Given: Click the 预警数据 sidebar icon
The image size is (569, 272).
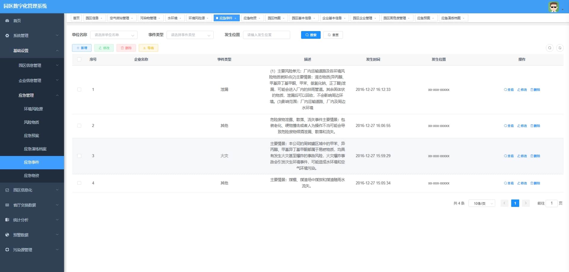Looking at the screenshot, I should click(x=7, y=235).
